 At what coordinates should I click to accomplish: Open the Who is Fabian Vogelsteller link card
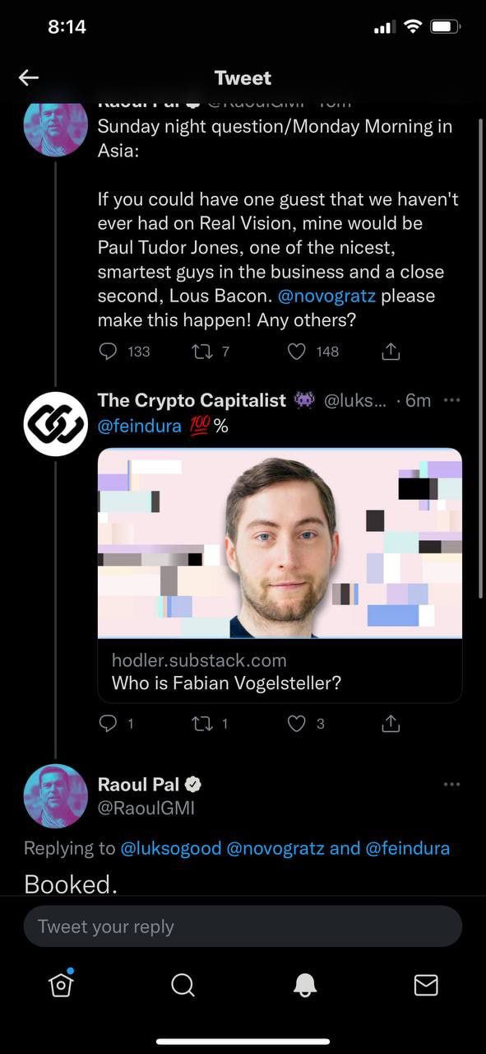click(280, 576)
